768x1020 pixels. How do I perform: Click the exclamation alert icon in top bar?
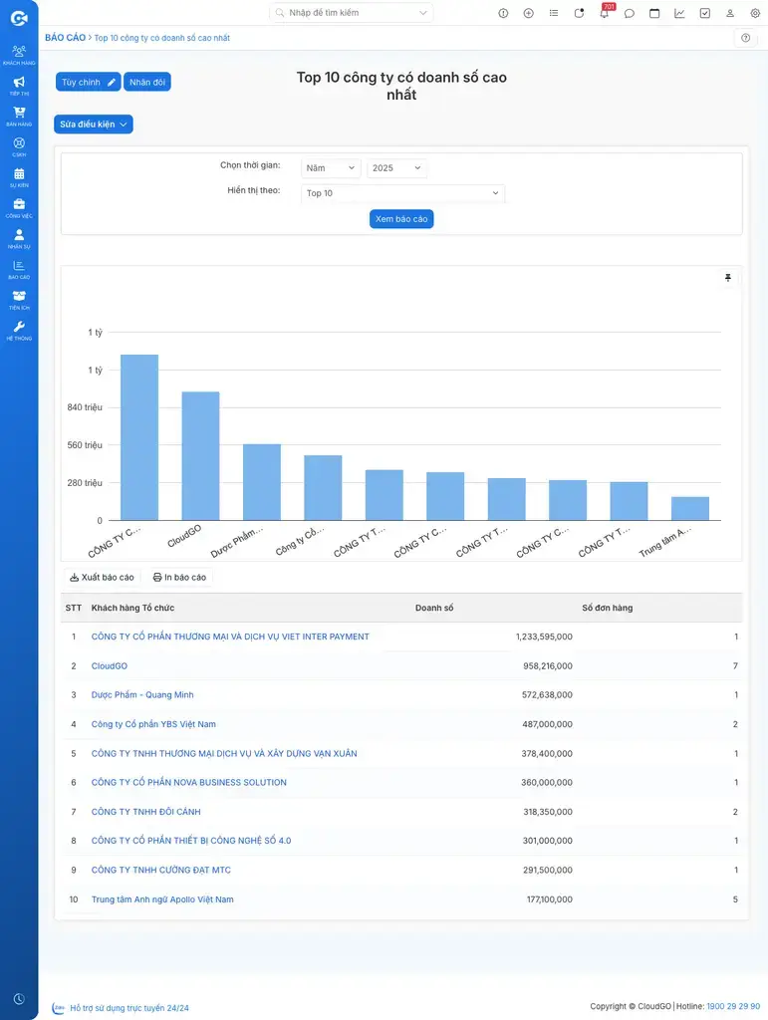coord(503,13)
